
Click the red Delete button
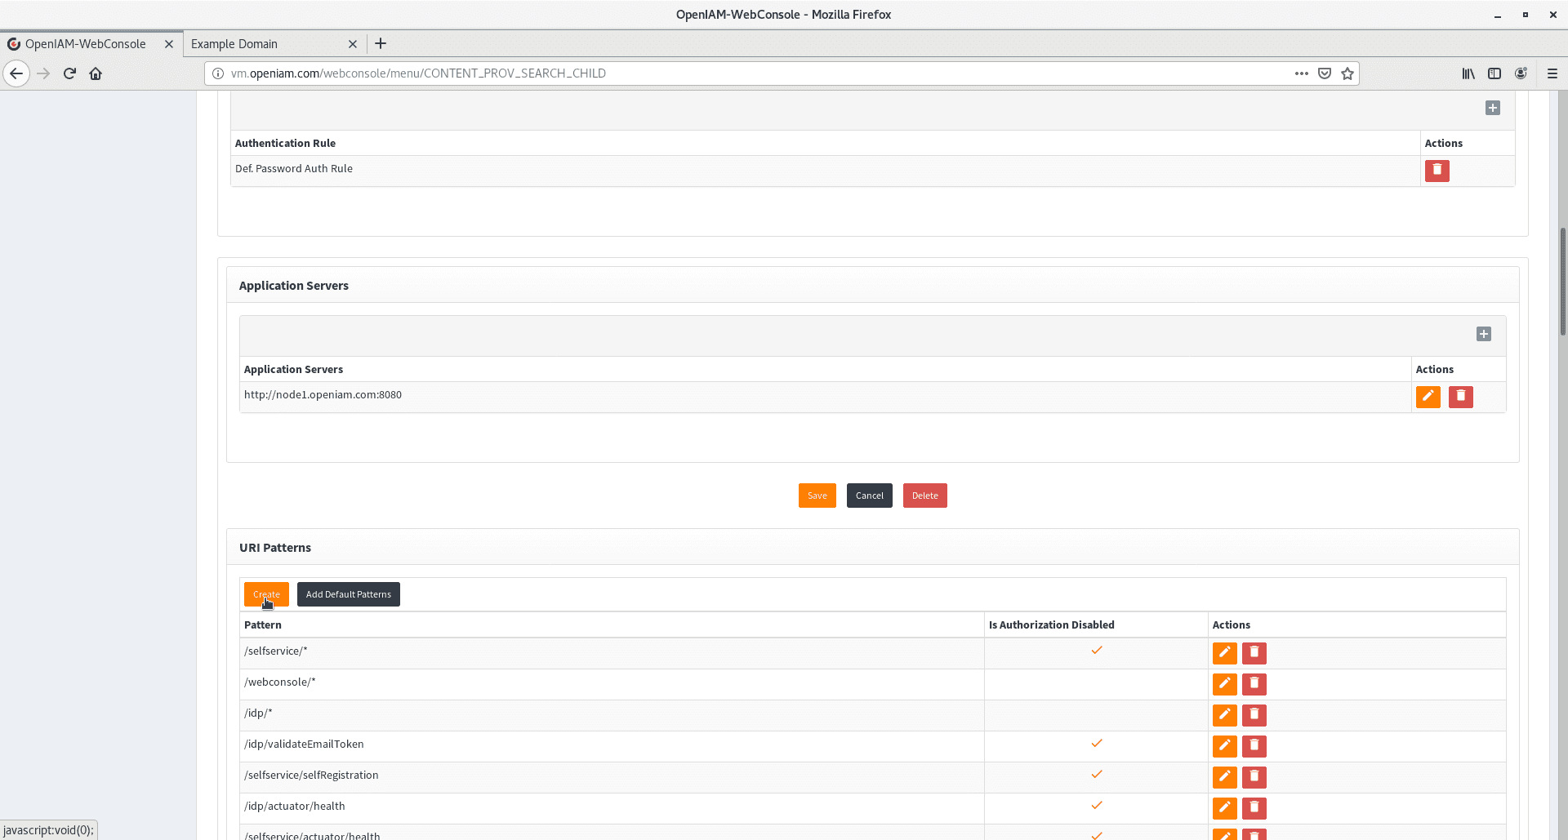coord(924,496)
